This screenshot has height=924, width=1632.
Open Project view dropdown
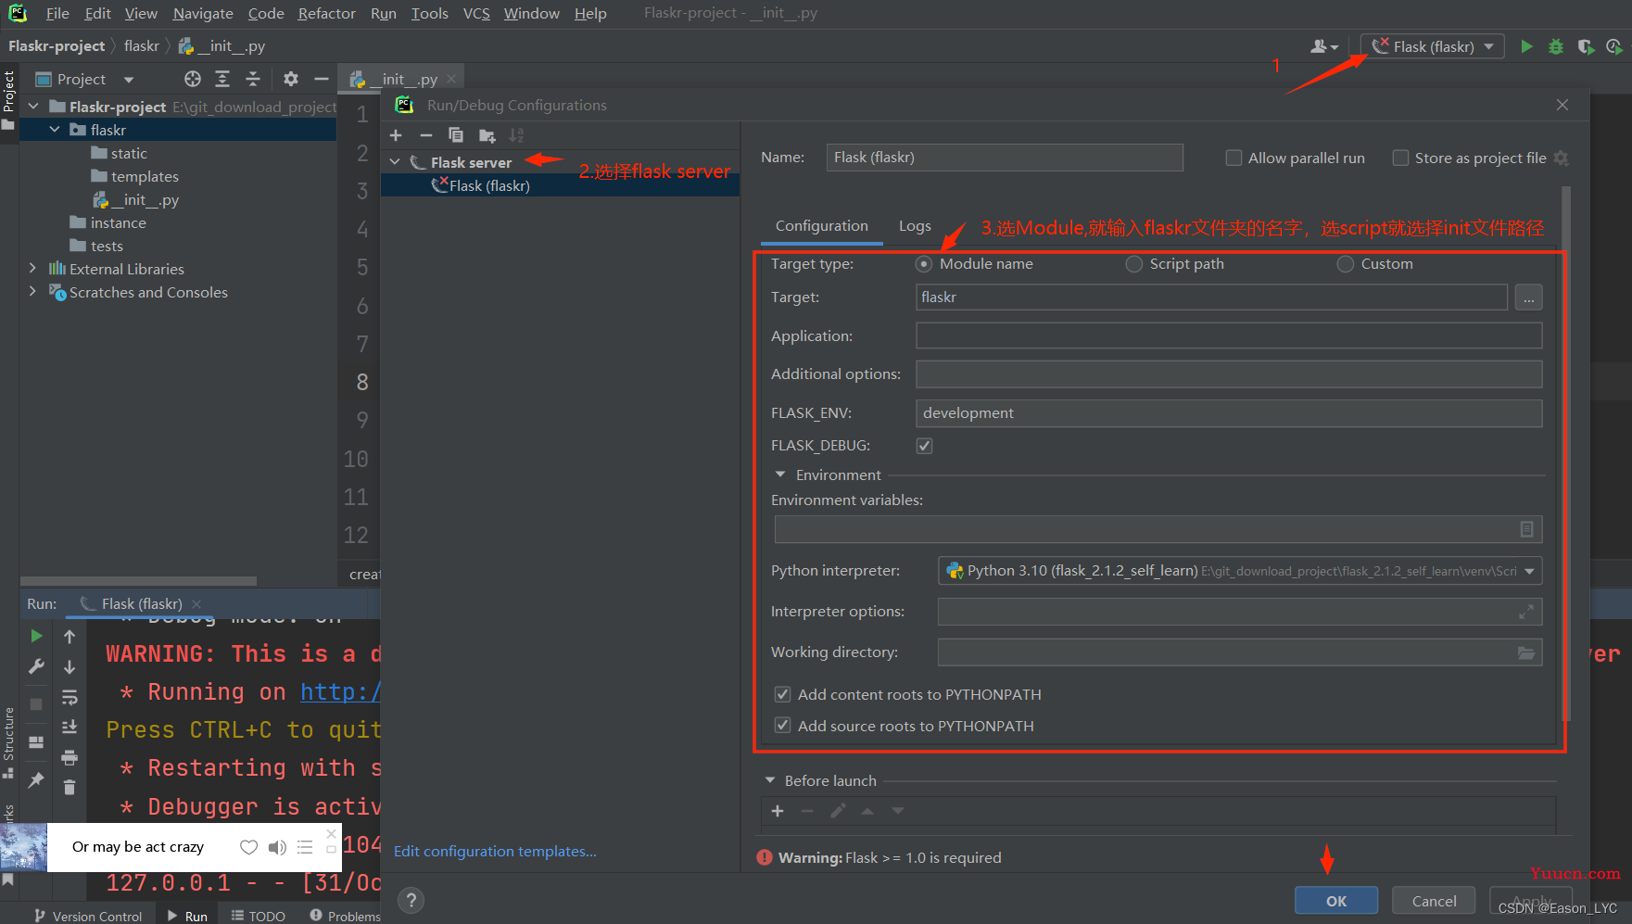coord(128,80)
